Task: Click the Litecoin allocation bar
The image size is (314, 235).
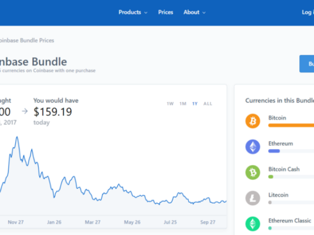Action: click(x=270, y=202)
